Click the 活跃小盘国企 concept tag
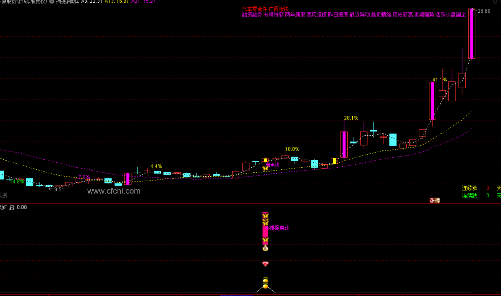The height and width of the screenshot is (296, 501). click(451, 14)
